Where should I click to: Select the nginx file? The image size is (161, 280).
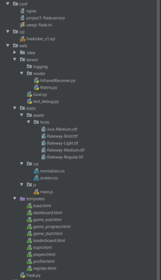click(31, 11)
